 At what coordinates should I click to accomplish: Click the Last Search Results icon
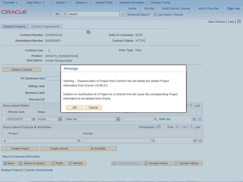click(155, 15)
